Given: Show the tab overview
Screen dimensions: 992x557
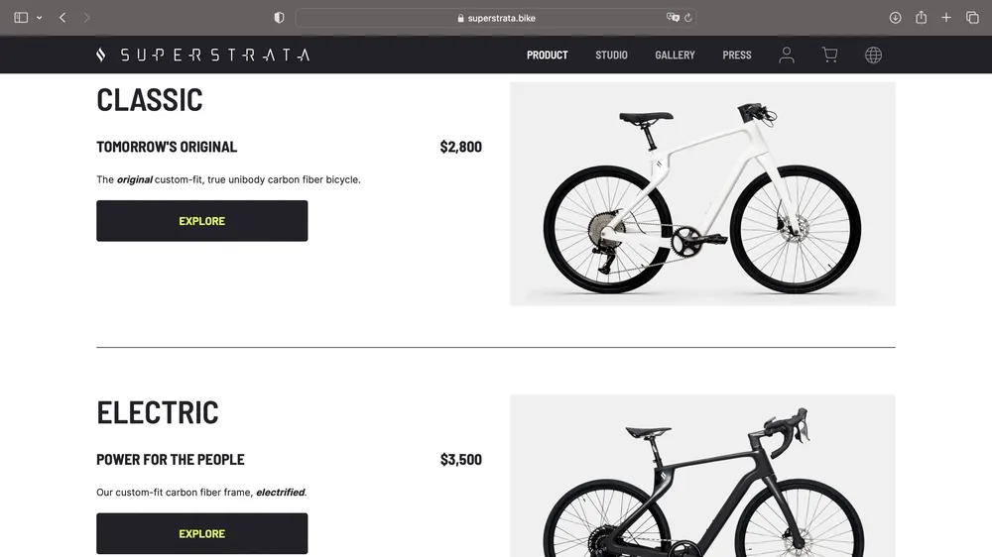Looking at the screenshot, I should pos(972,18).
